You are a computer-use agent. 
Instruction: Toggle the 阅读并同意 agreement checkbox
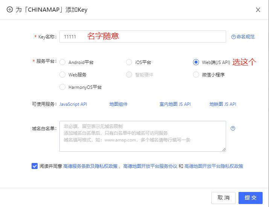point(35,166)
